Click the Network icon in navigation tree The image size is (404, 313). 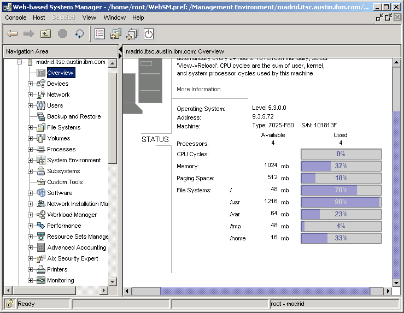(41, 95)
